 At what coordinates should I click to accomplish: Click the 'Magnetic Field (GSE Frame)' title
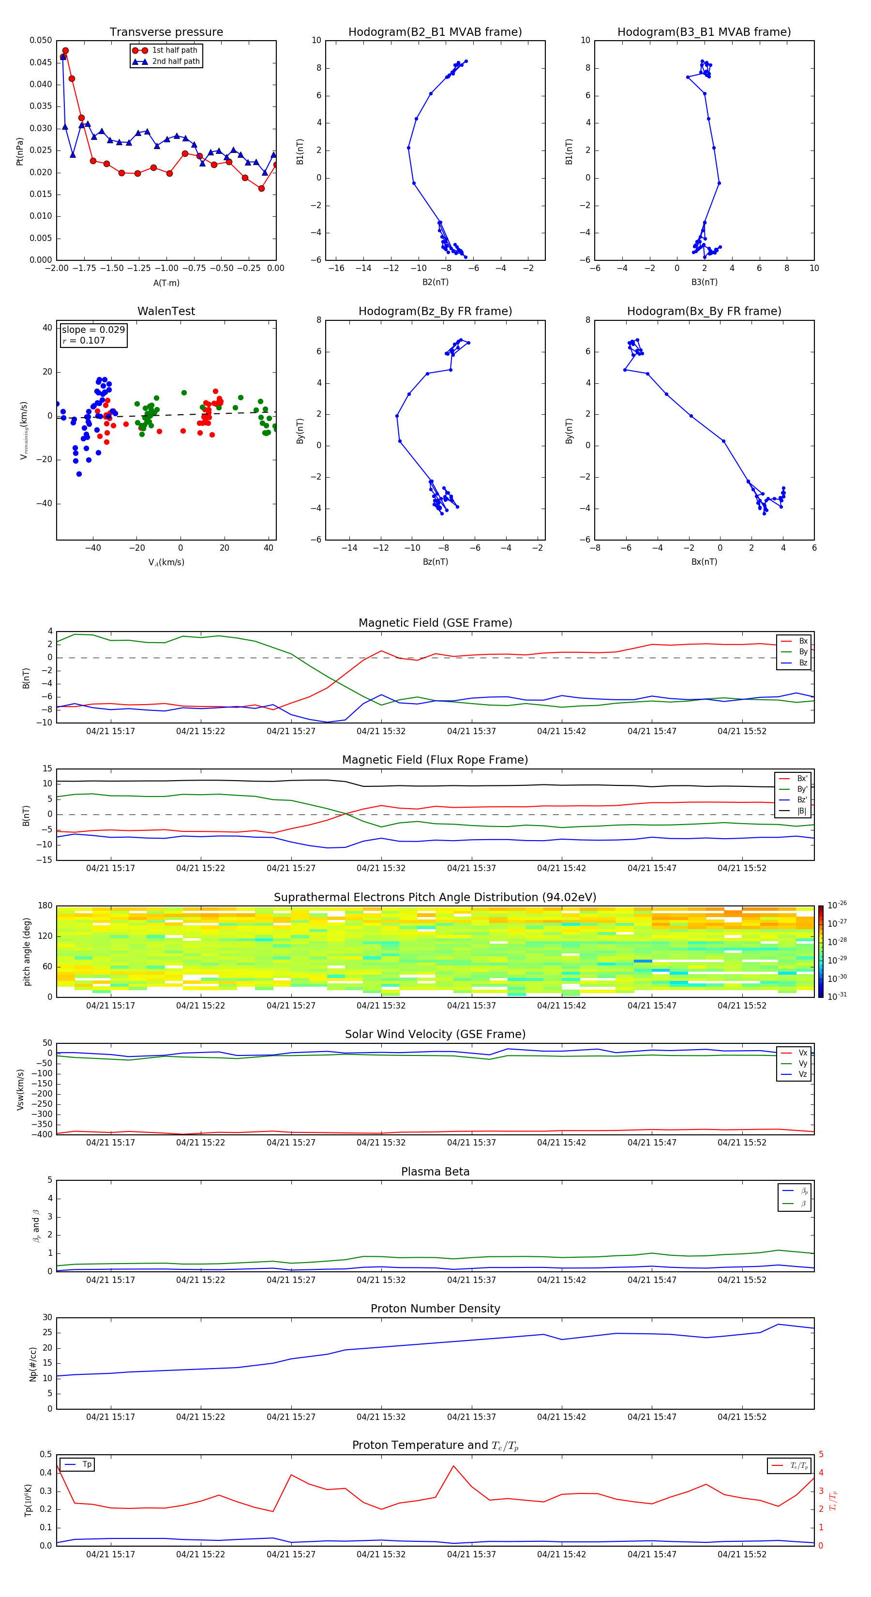coord(435,623)
